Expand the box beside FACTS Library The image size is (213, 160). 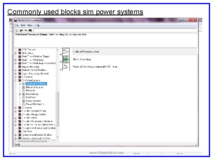[x=61, y=70]
